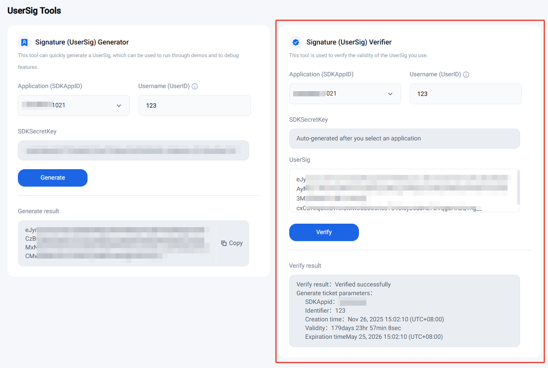The width and height of the screenshot is (548, 368).
Task: Click the Expiration time line in results
Action: click(374, 337)
